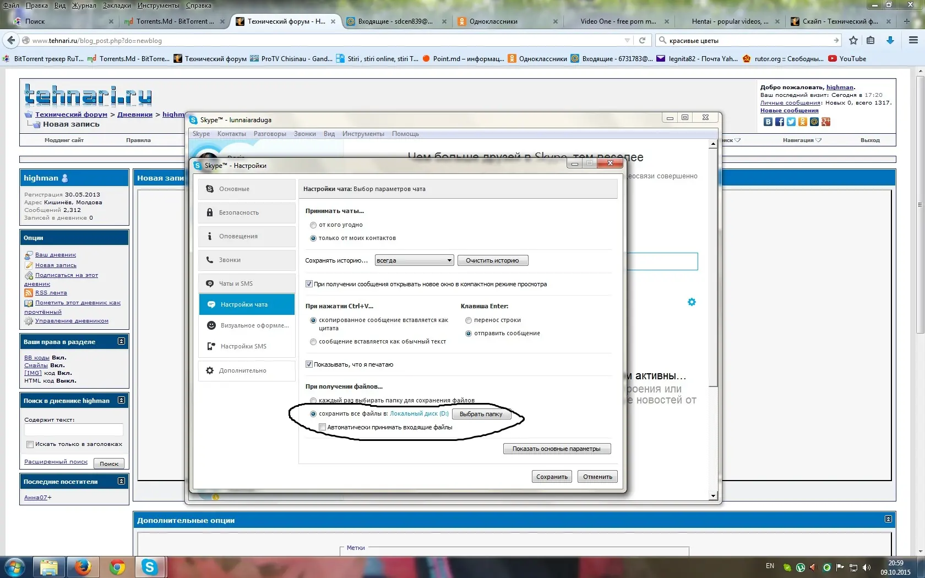Viewport: 925px width, 578px height.
Task: Choose paste copied message as quote option
Action: [313, 320]
